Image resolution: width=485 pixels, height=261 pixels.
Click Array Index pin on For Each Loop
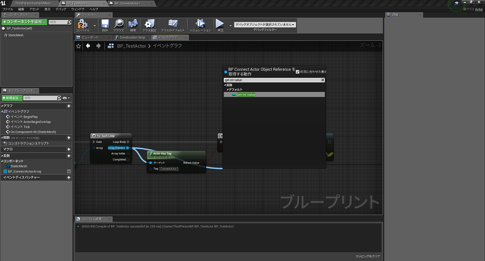[x=128, y=154]
